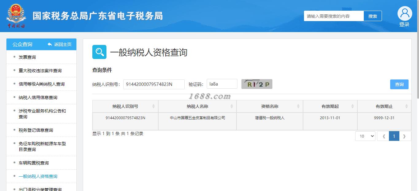419x191 pixels.
Task: Click the return arrow icon beside 返回主页
Action: (50, 45)
